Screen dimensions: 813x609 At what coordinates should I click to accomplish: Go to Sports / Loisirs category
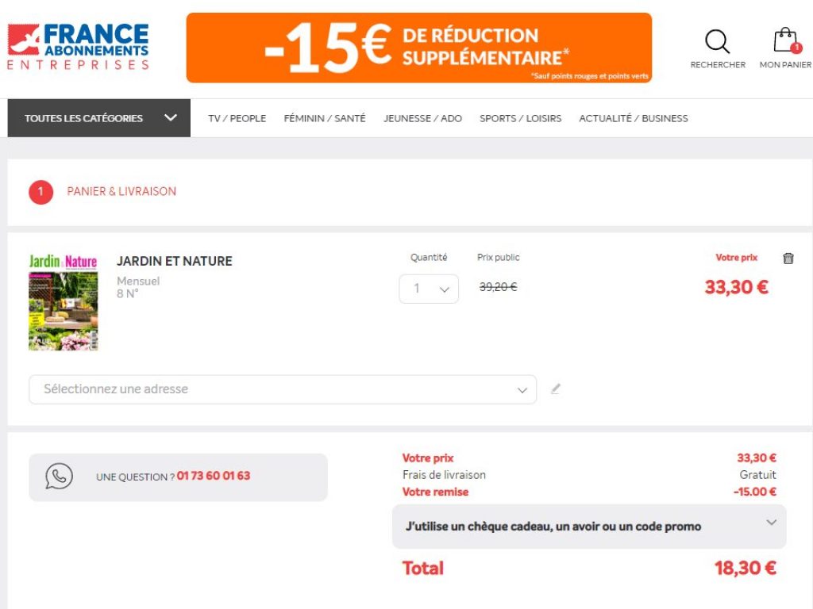520,118
